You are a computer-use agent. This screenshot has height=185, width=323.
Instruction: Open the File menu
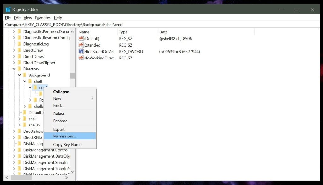[x=8, y=18]
